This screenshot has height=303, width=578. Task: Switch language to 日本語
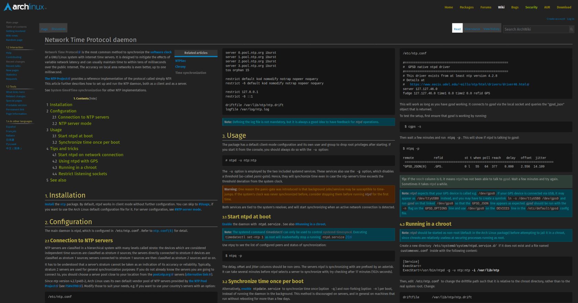(x=10, y=140)
